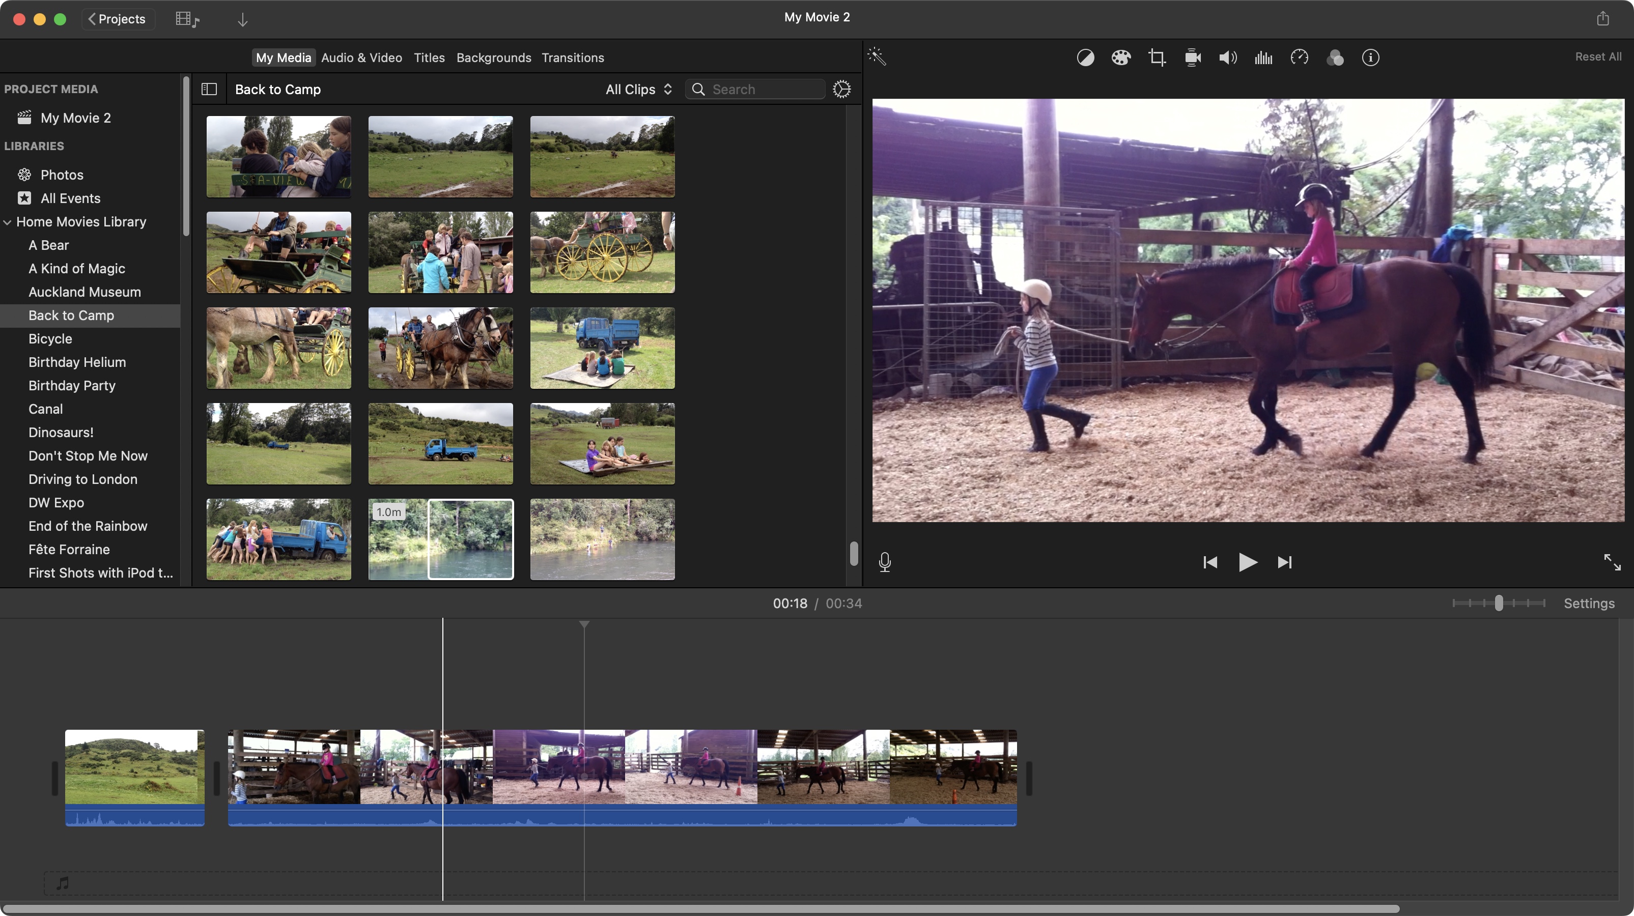This screenshot has height=916, width=1634.
Task: Open the speed adjustment tool
Action: [x=1299, y=58]
